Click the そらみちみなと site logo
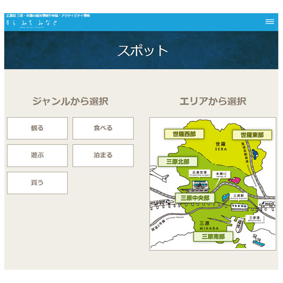This screenshot has width=283, height=283. pos(32,23)
